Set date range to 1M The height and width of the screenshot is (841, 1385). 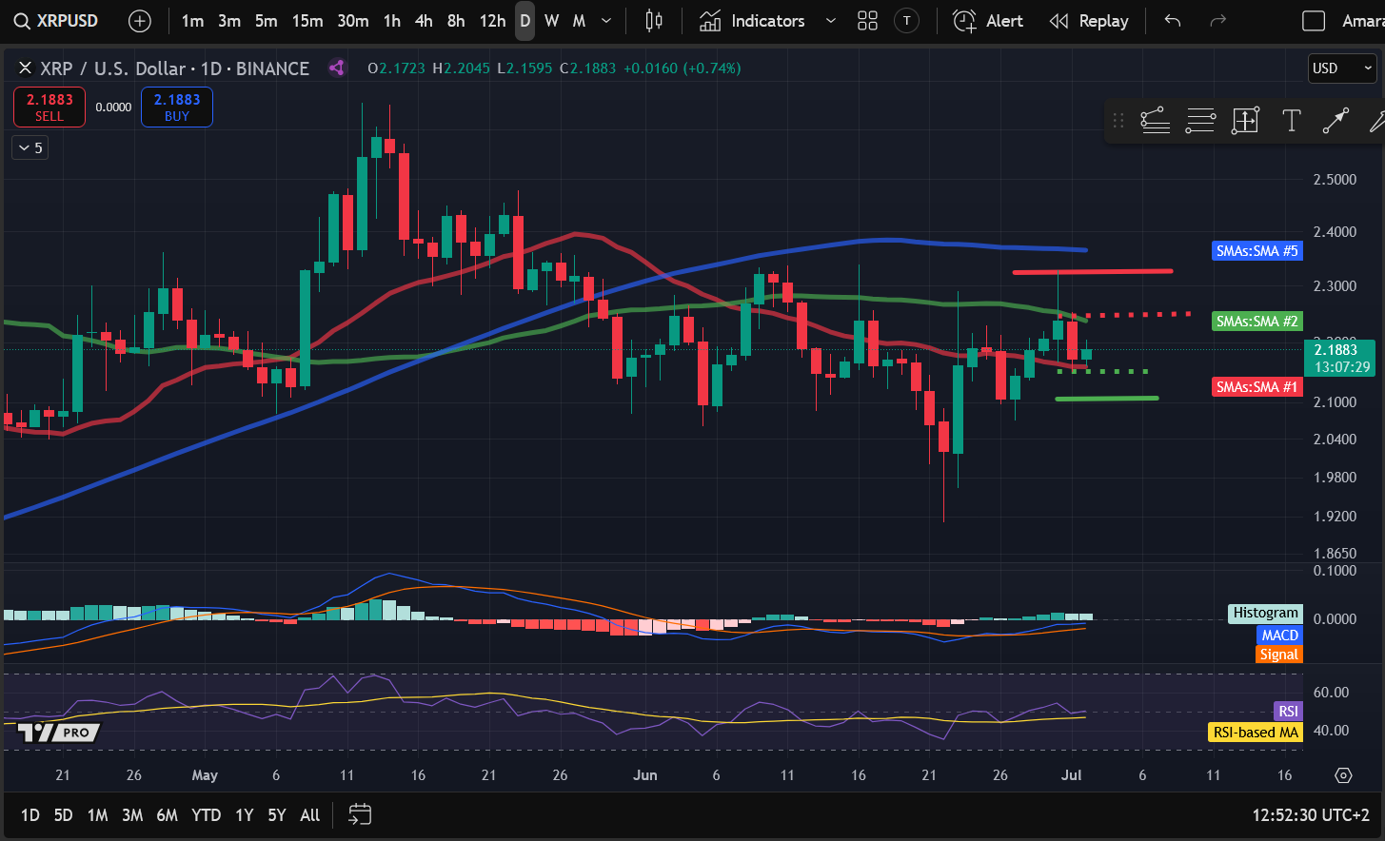[97, 815]
